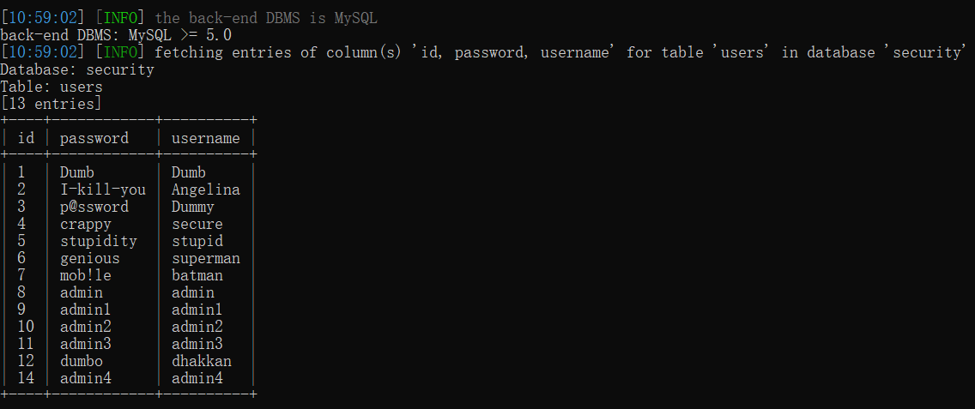The height and width of the screenshot is (409, 975).
Task: Click the 'crappy' password entry
Action: (86, 224)
